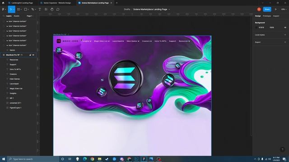289x162 pixels.
Task: Click the Windows taskbar search box
Action: click(x=33, y=159)
